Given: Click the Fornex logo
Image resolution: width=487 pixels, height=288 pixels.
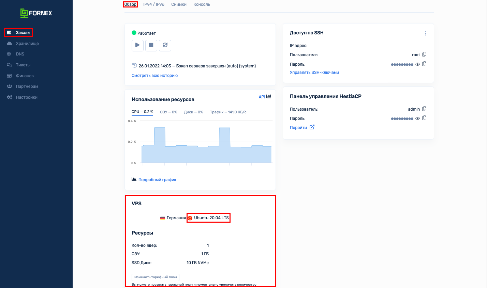Looking at the screenshot, I should 36,13.
